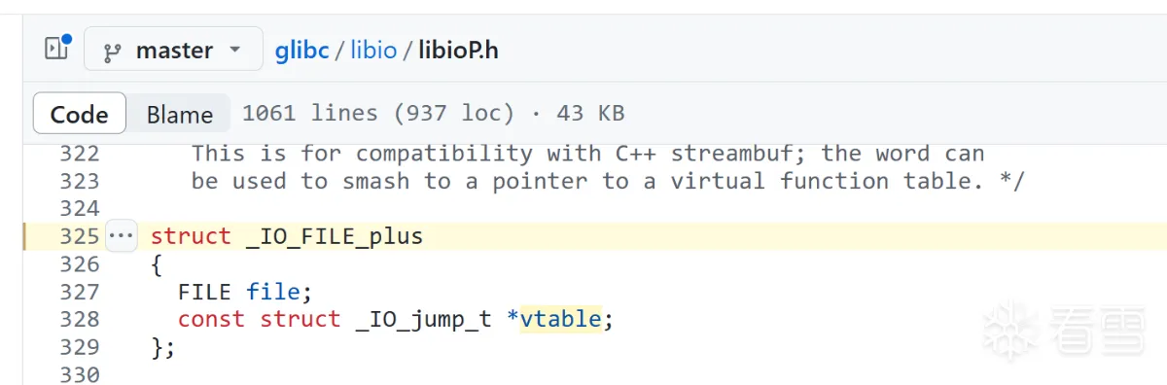Switch to the Blame tab
1167x385 pixels.
click(x=179, y=114)
